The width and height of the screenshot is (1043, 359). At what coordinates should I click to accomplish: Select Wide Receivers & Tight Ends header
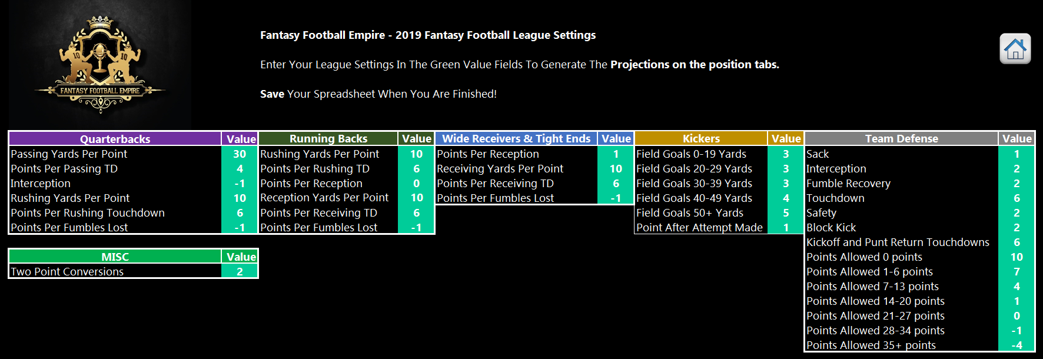tap(516, 138)
